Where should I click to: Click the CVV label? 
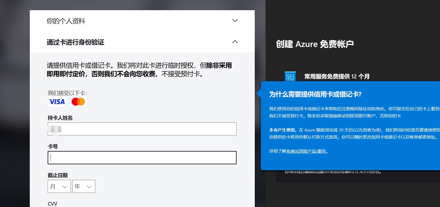tap(52, 204)
